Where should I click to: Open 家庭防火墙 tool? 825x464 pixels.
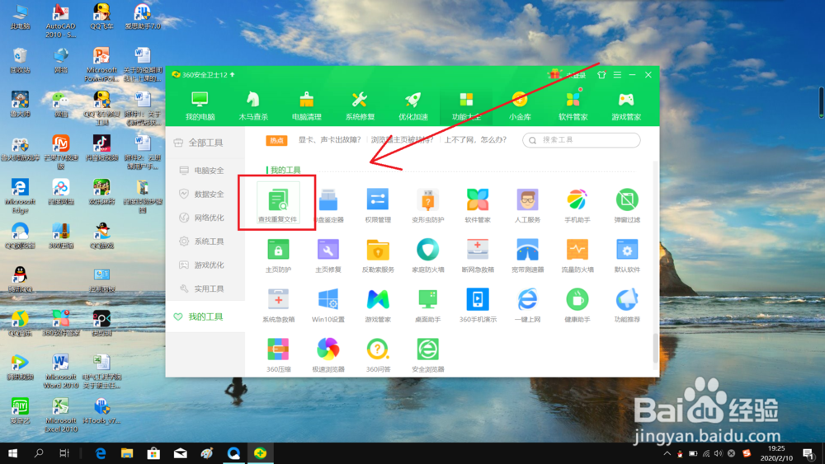click(x=427, y=255)
